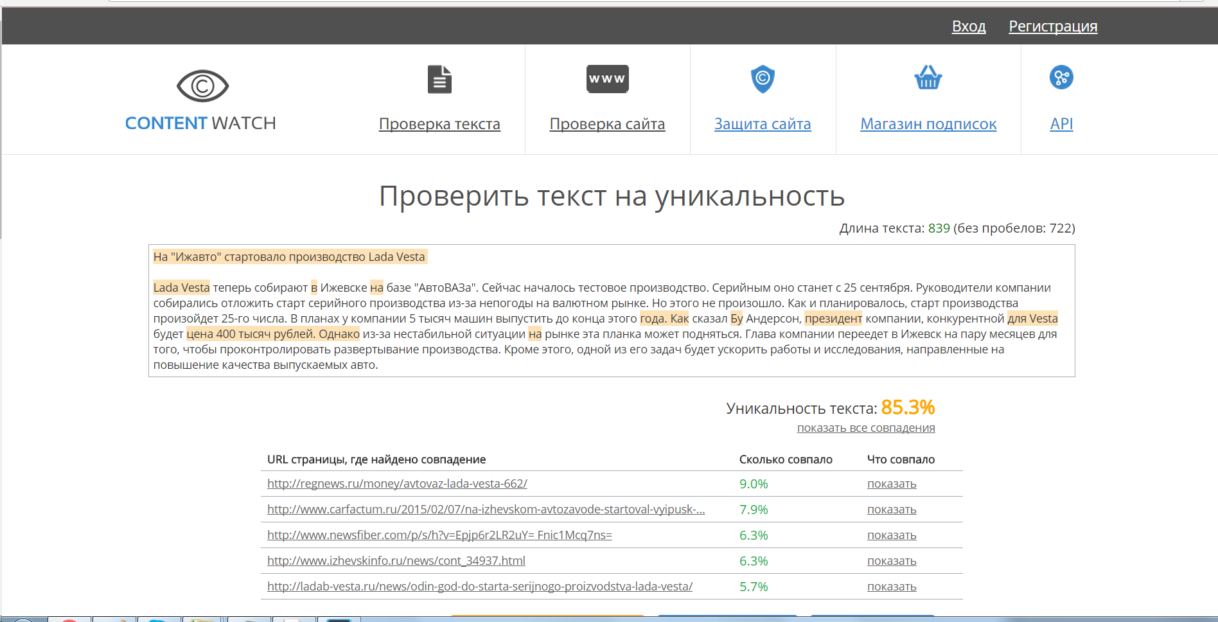
Task: Click показать next to izhevskinfo.ru result
Action: [891, 560]
